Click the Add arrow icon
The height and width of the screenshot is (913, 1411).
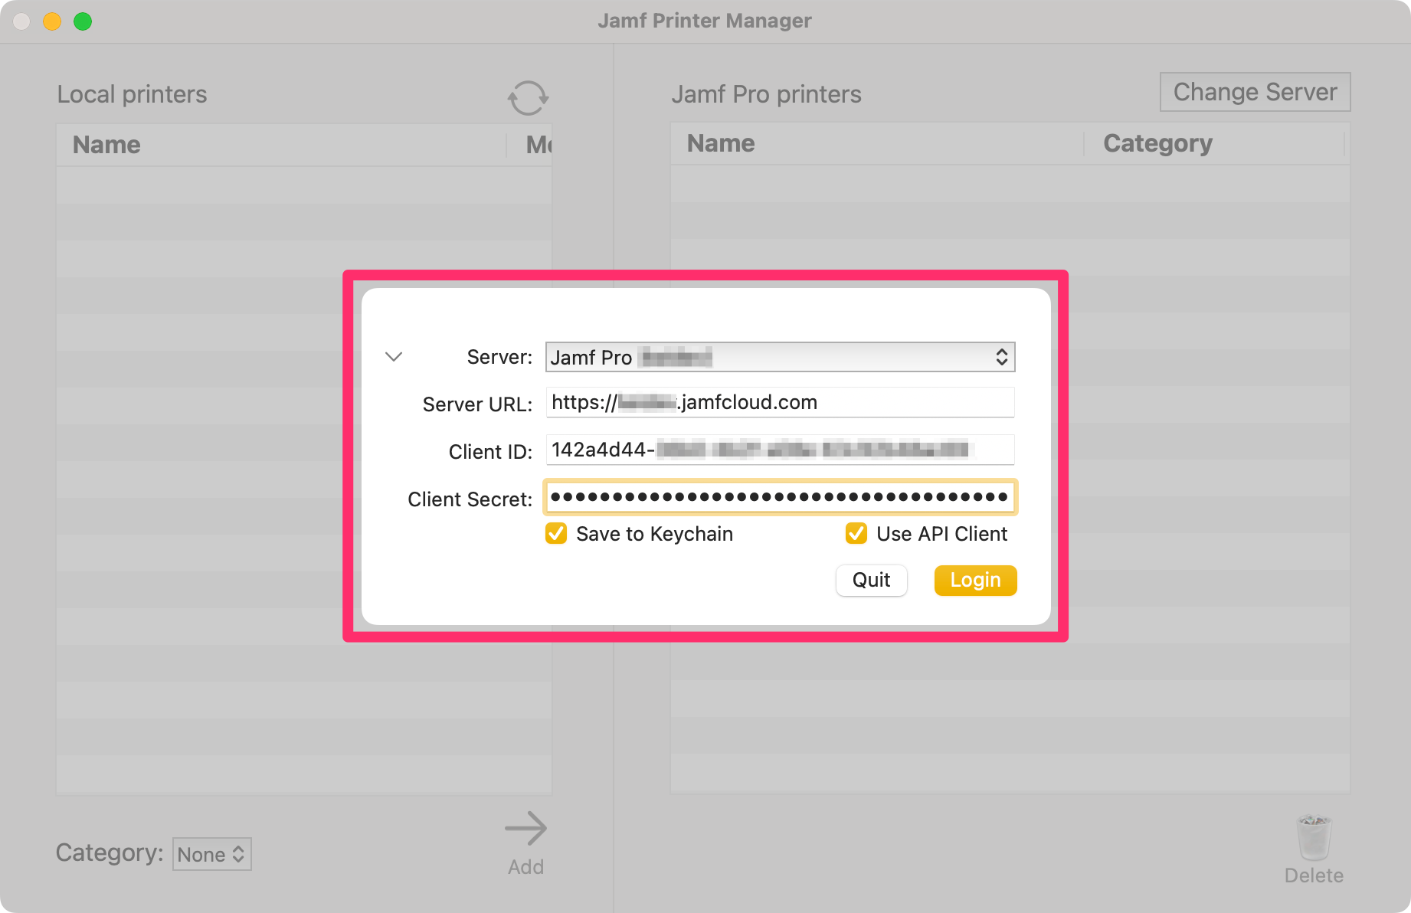coord(525,828)
